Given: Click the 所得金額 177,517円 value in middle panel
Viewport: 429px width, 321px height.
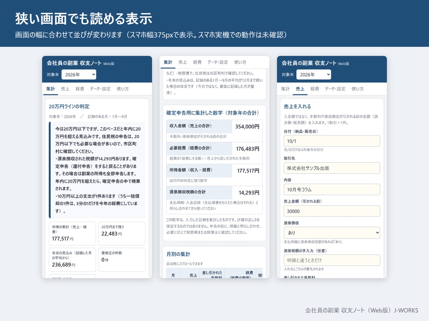Looking at the screenshot, I should click(248, 171).
